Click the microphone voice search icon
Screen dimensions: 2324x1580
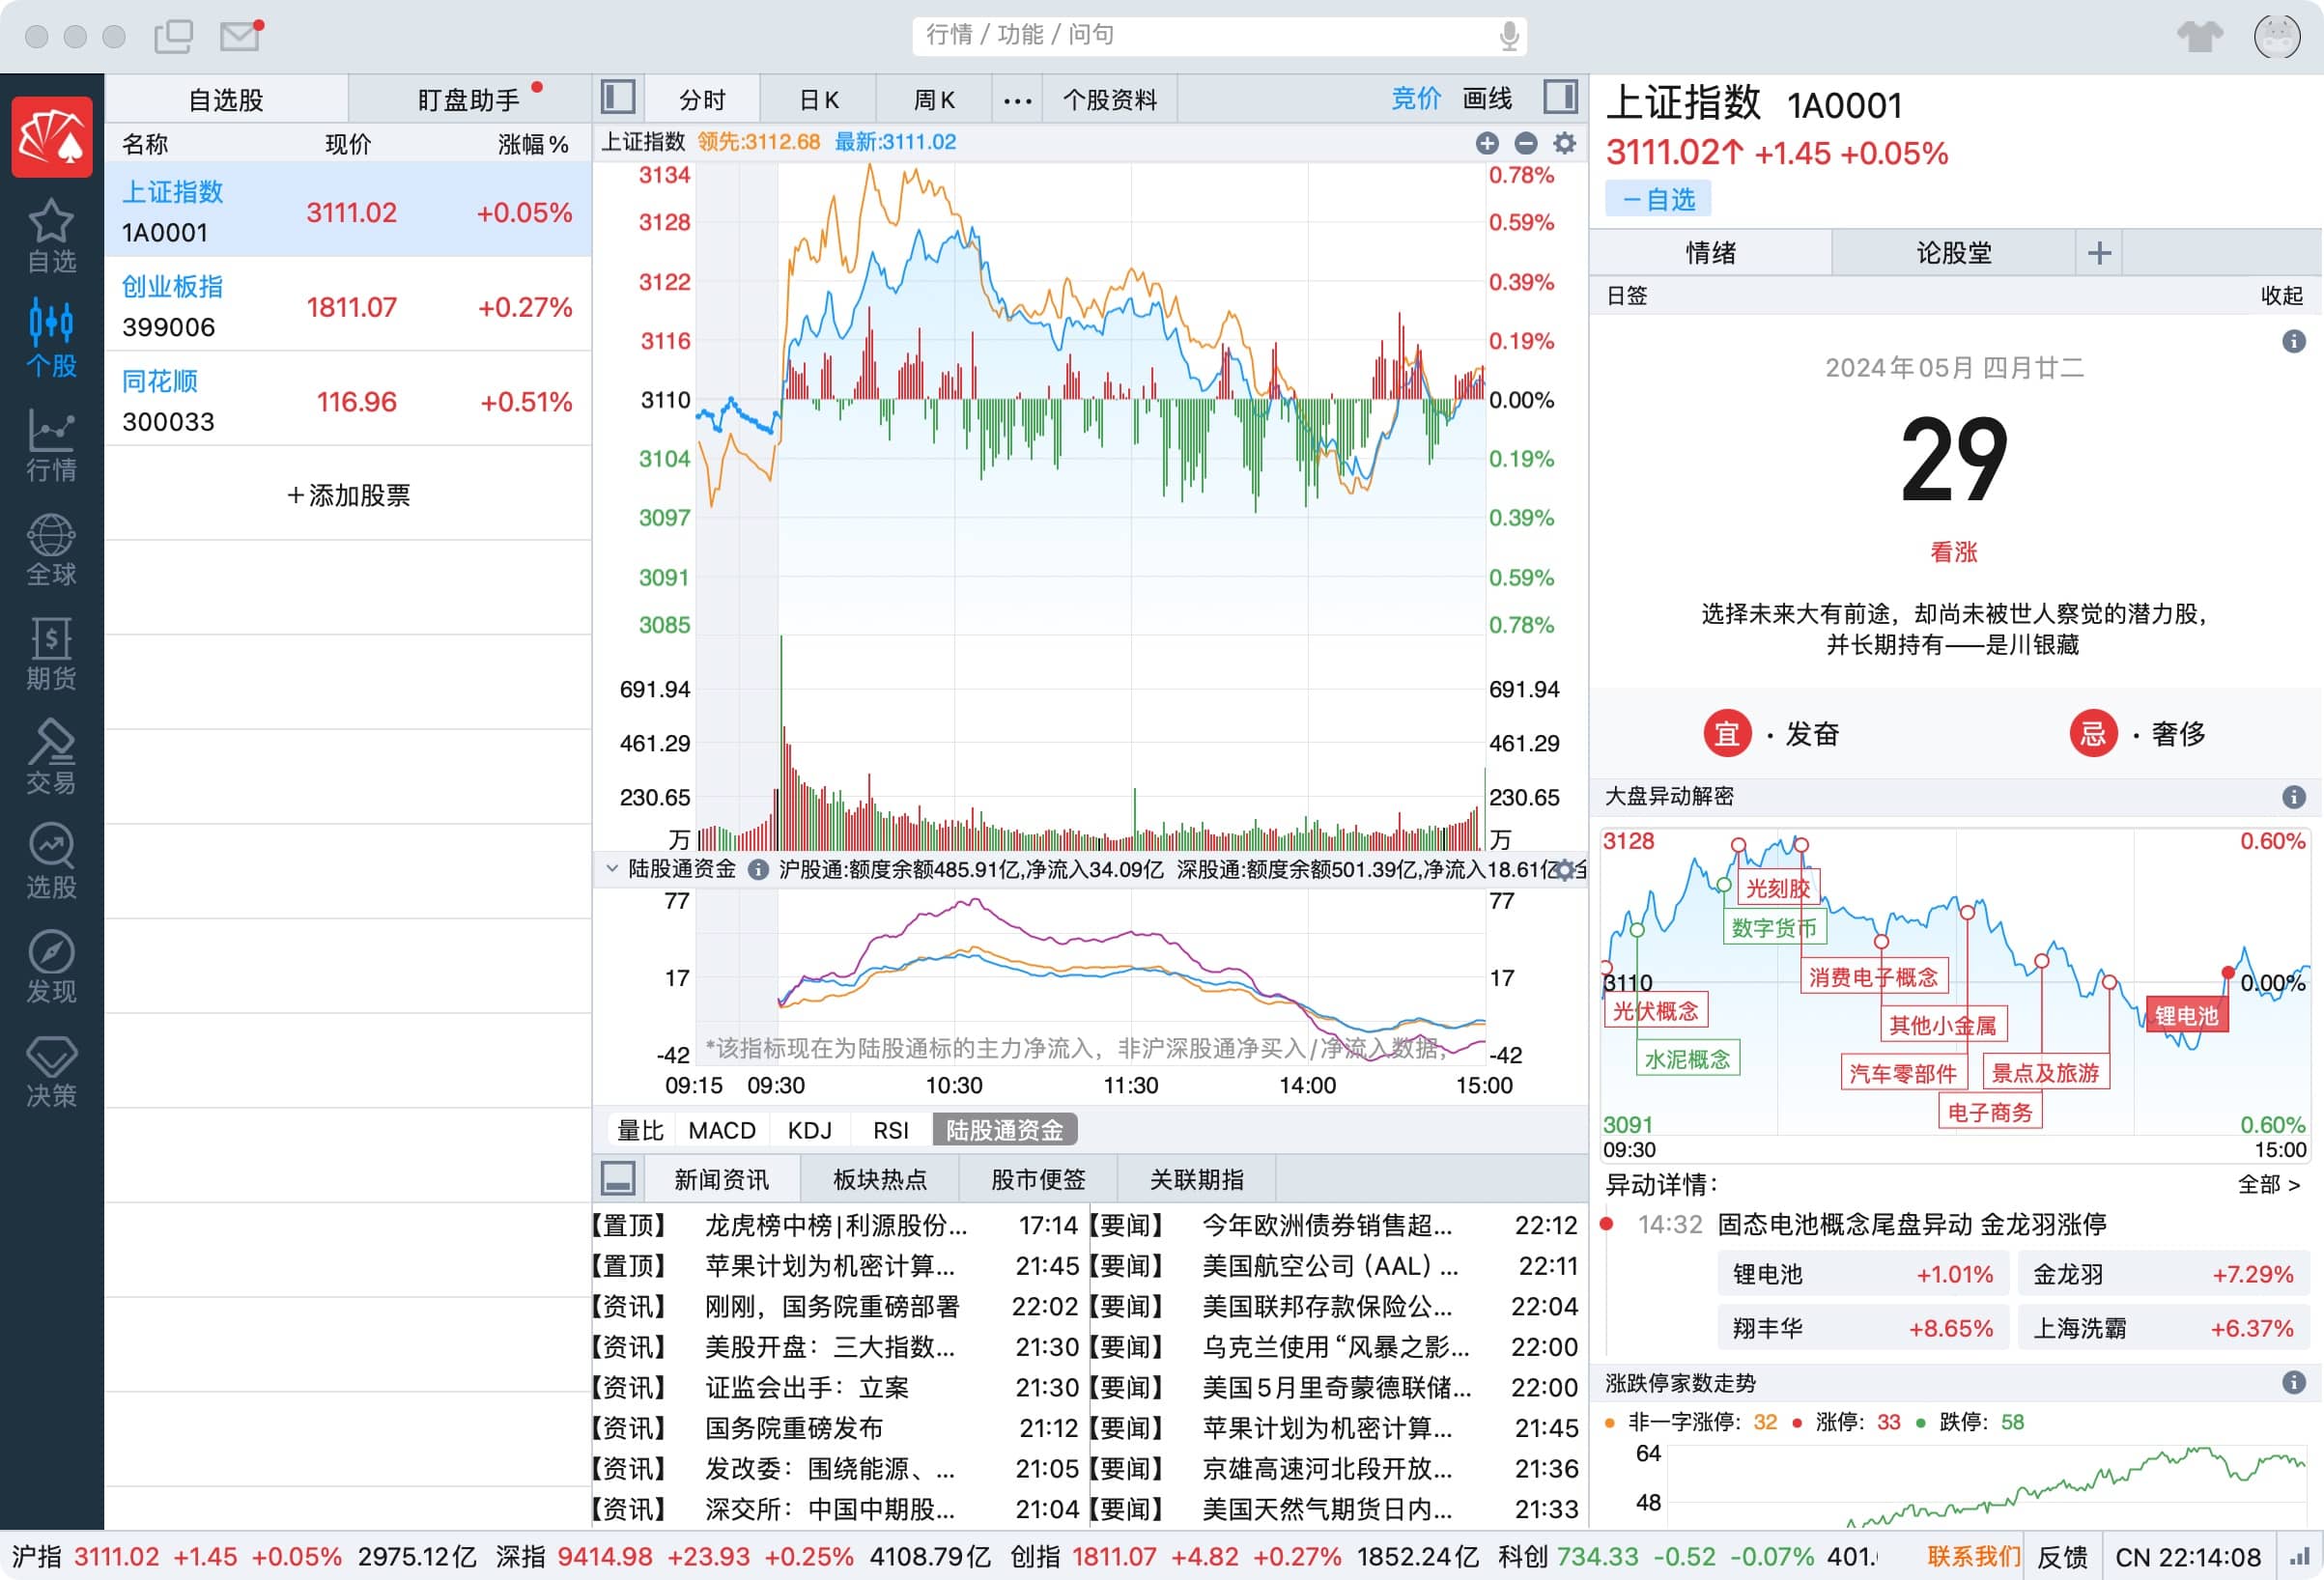1508,36
